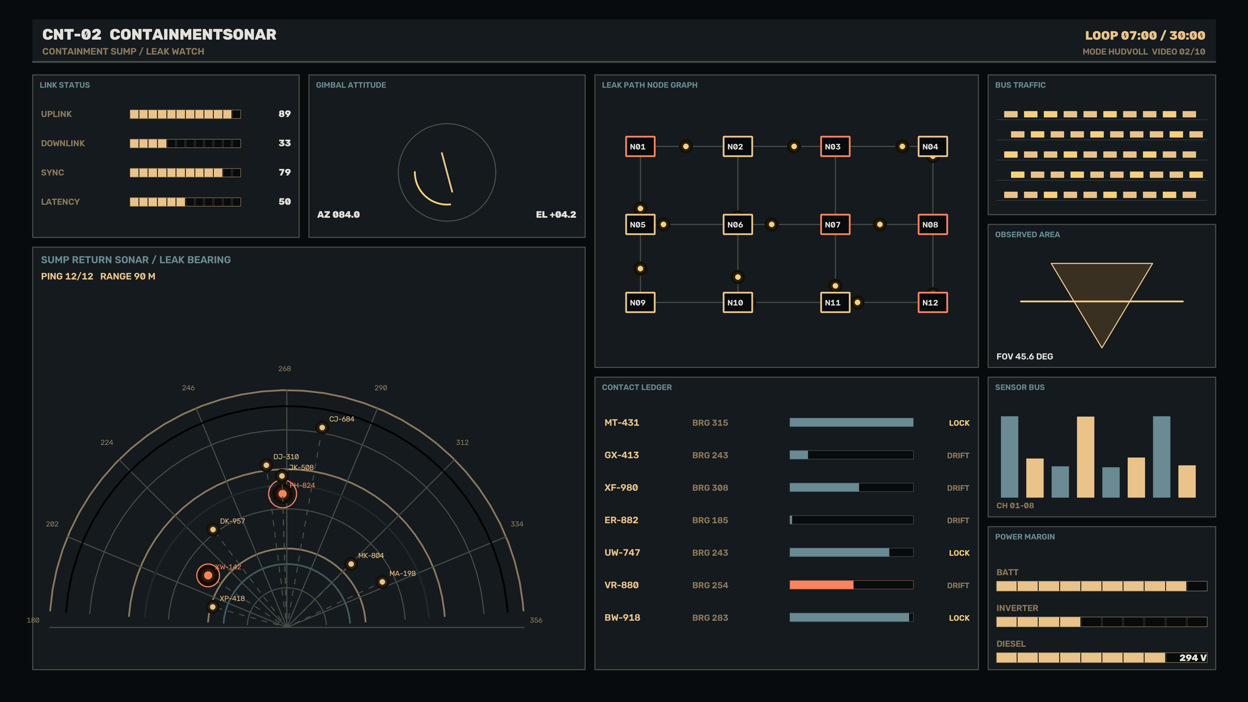Select node N01 in leak path graph

click(x=640, y=146)
